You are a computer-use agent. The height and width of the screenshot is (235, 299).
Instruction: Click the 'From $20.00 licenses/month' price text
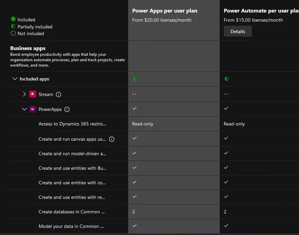pyautogui.click(x=162, y=20)
